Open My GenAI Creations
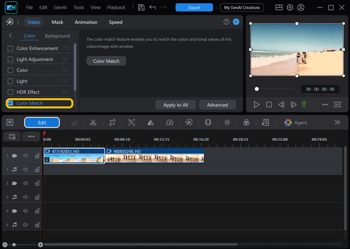350x249 pixels. pos(242,7)
